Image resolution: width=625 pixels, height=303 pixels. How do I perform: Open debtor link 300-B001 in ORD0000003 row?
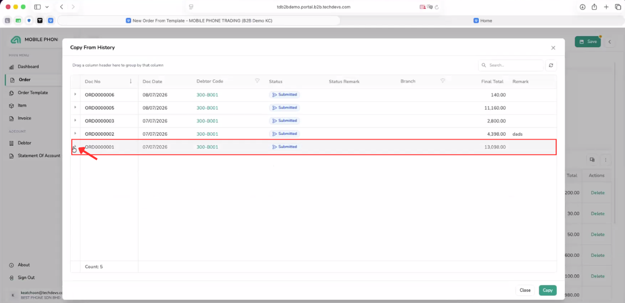tap(208, 121)
